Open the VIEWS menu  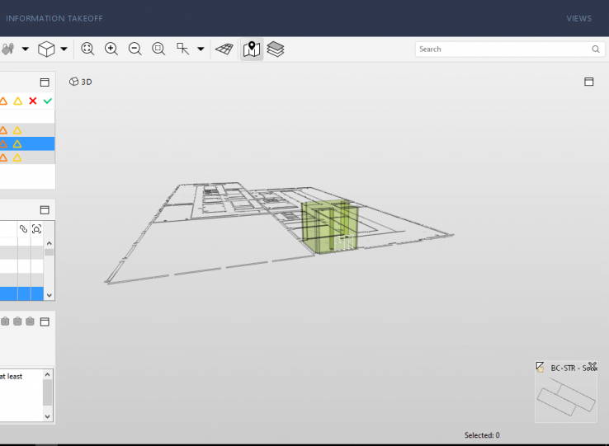[578, 18]
